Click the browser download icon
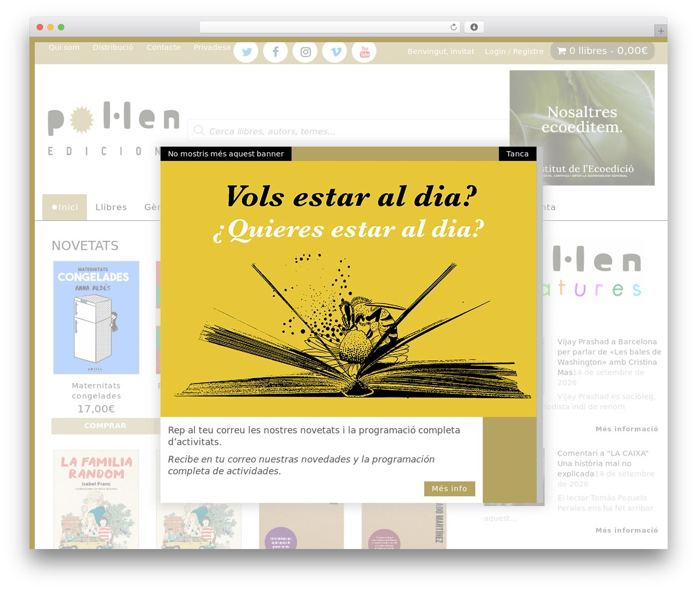 [x=474, y=27]
